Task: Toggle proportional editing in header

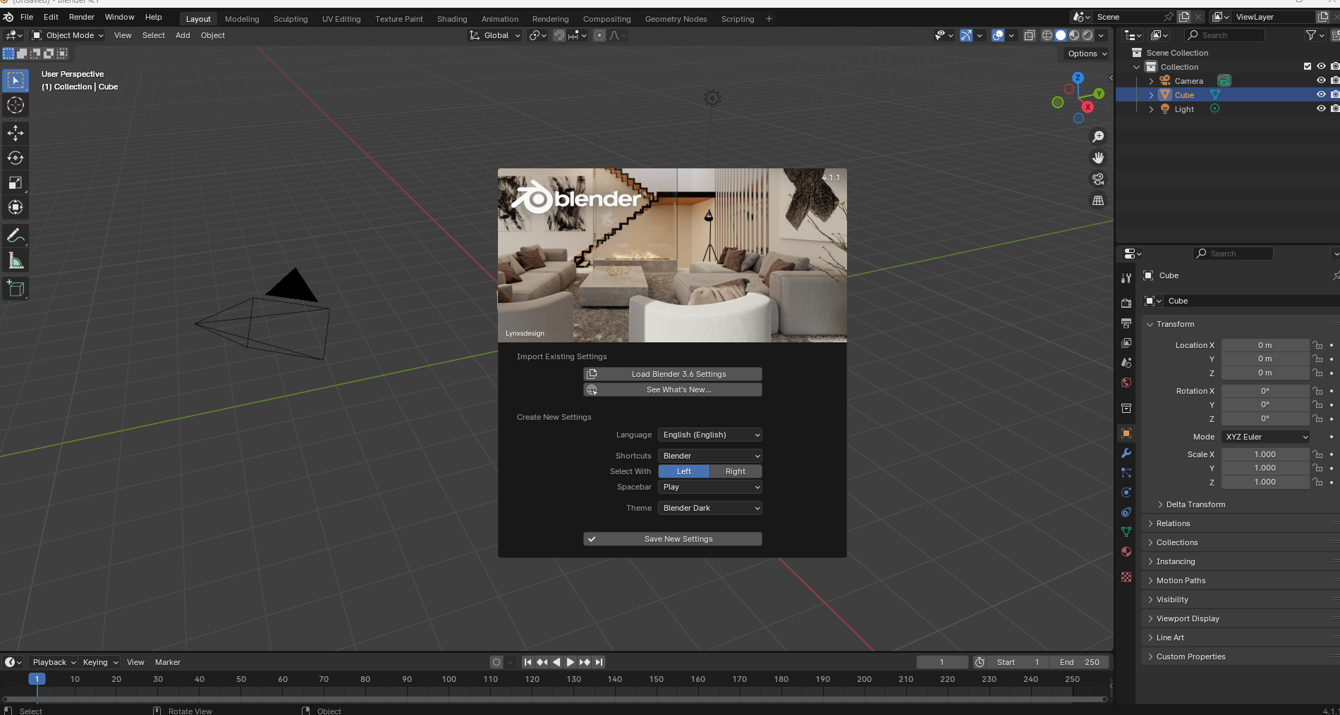Action: point(599,35)
